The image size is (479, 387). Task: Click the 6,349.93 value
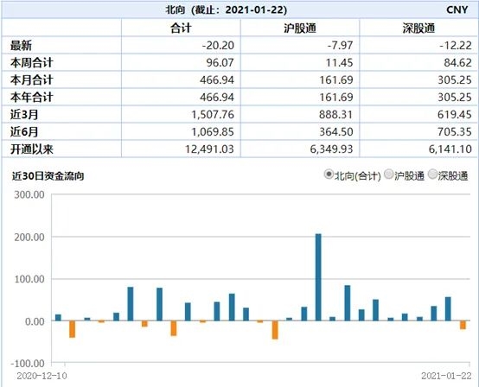(x=331, y=149)
